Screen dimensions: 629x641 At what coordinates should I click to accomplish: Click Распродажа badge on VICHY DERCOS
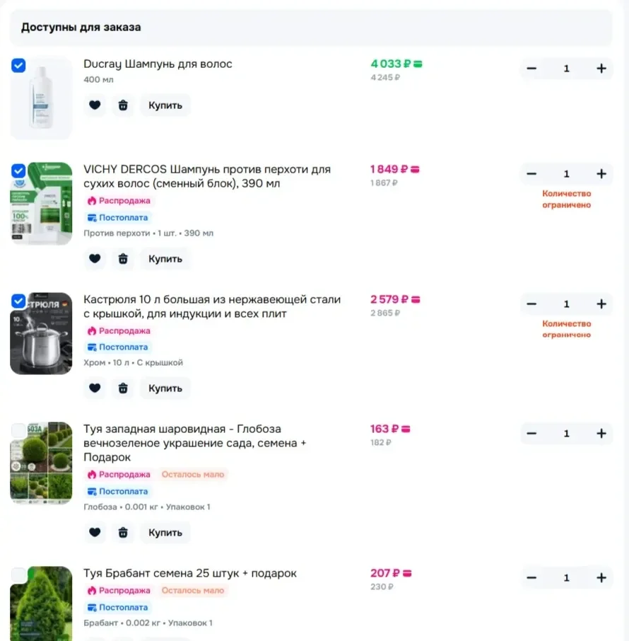pyautogui.click(x=119, y=201)
